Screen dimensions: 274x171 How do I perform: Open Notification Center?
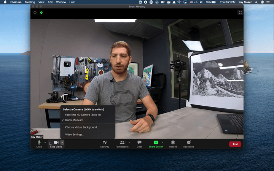[x=268, y=2]
